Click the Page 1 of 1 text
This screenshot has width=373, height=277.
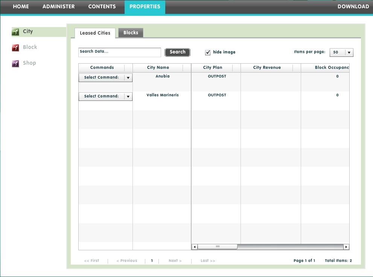coord(304,261)
